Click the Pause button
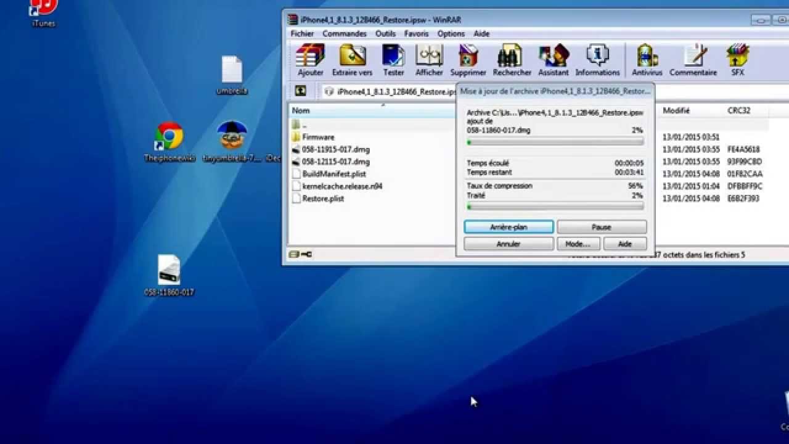Screen dimensions: 789x444 tap(602, 227)
